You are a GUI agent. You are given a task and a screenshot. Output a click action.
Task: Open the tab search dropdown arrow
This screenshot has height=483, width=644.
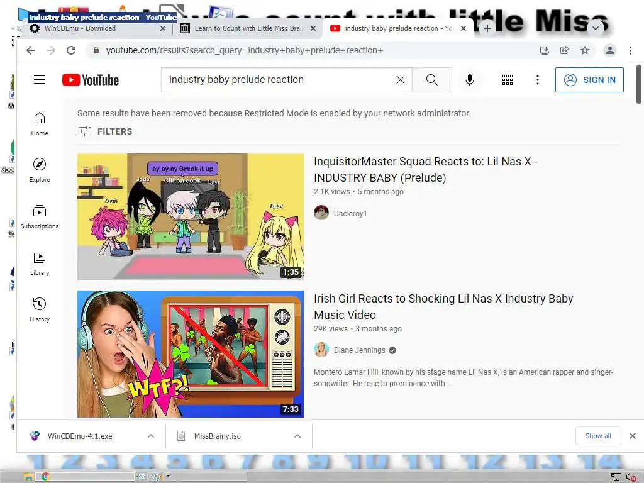pos(596,28)
